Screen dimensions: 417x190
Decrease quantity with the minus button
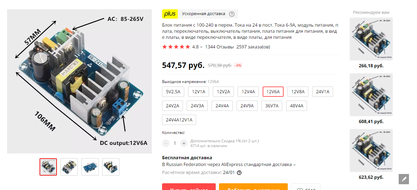click(x=166, y=143)
